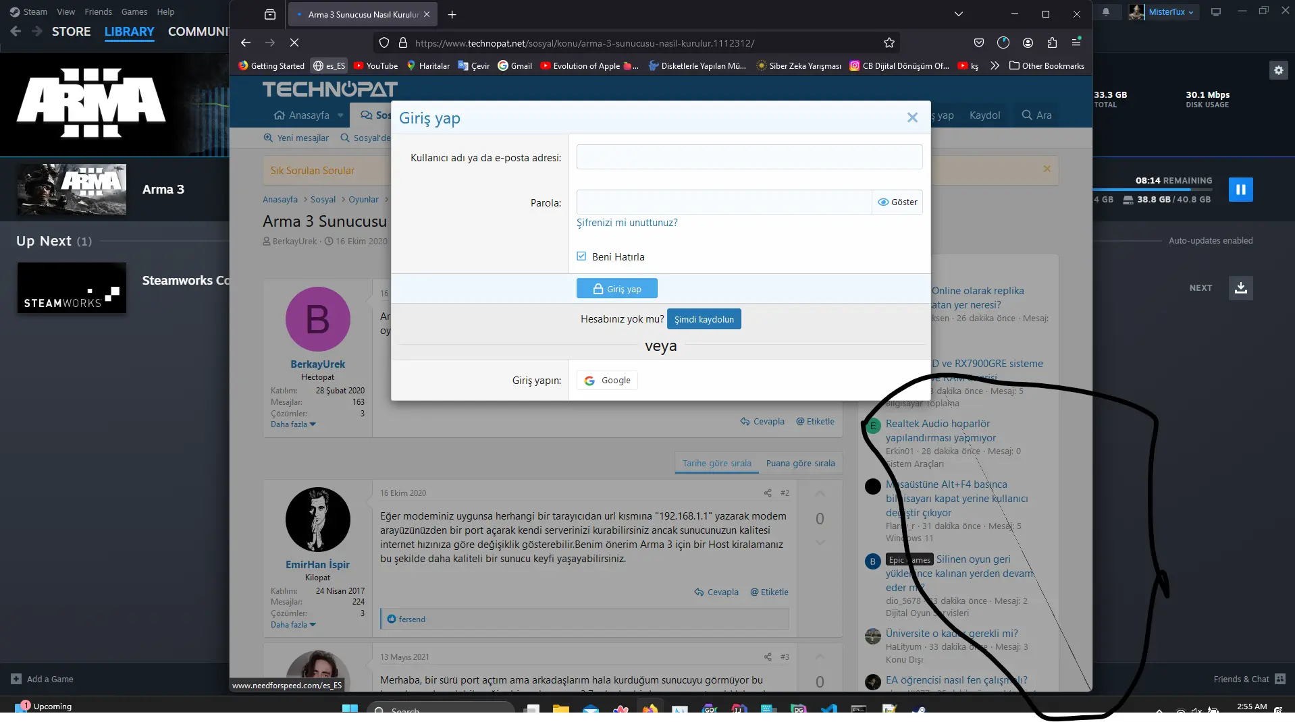The width and height of the screenshot is (1295, 722).
Task: Share post #2 icon
Action: click(768, 493)
